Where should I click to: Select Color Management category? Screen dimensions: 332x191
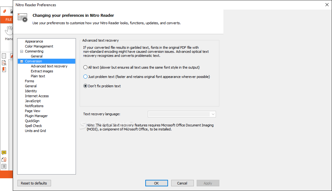pos(39,46)
